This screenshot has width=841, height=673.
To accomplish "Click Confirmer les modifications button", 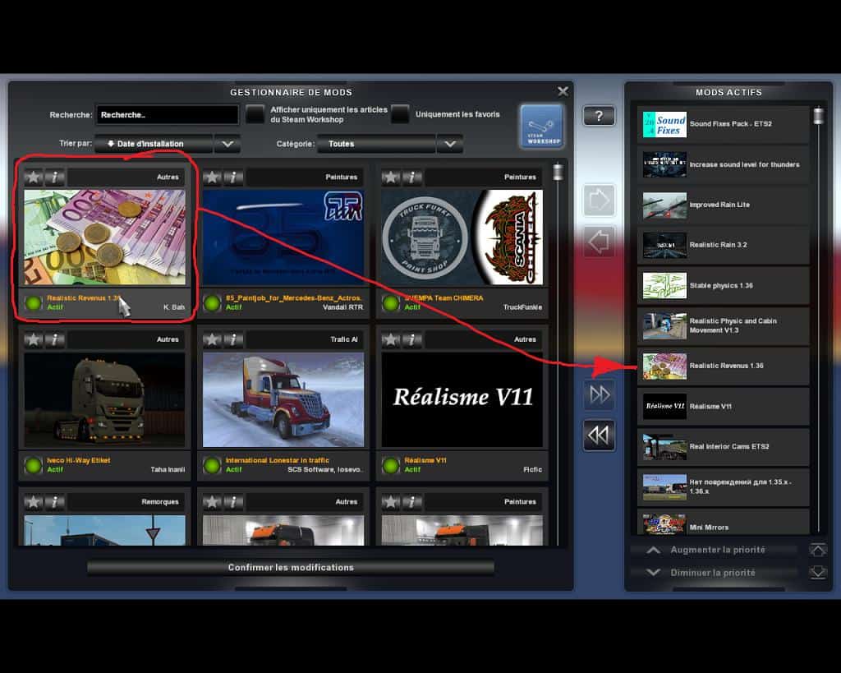I will (x=291, y=568).
